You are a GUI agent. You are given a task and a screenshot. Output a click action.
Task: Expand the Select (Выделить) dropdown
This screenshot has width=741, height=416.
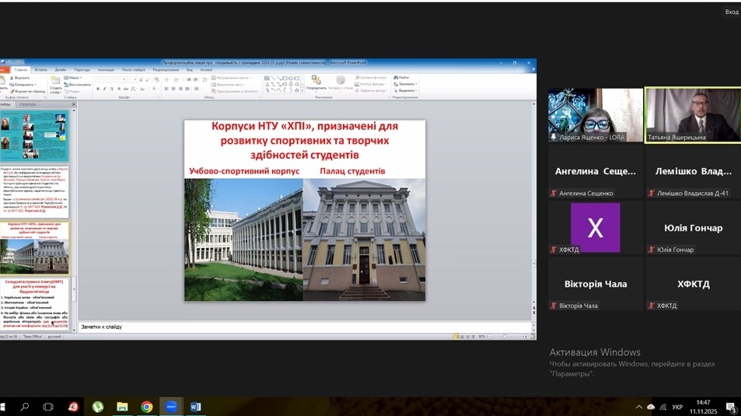(407, 90)
